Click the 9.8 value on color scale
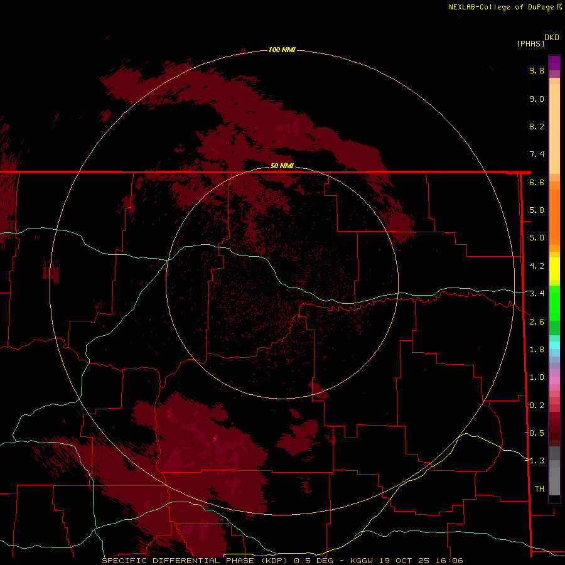This screenshot has height=565, width=565. [x=537, y=70]
